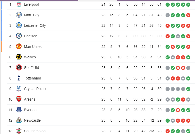Screen dimensions: 195x134
Task: Open the Southampton team link
Action: pos(35,131)
